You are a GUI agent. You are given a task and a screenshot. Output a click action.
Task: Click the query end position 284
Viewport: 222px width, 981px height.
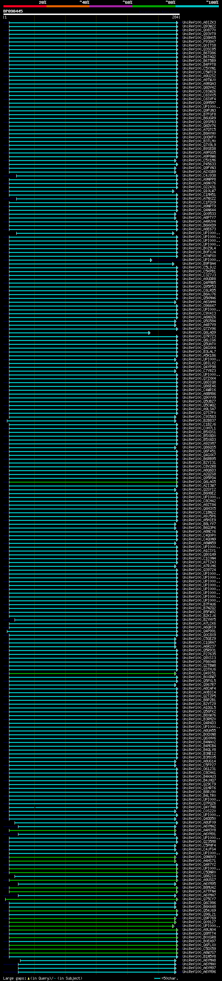pos(175,17)
